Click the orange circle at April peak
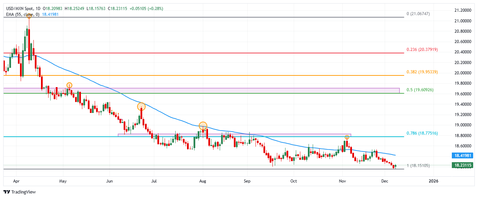 (29, 16)
